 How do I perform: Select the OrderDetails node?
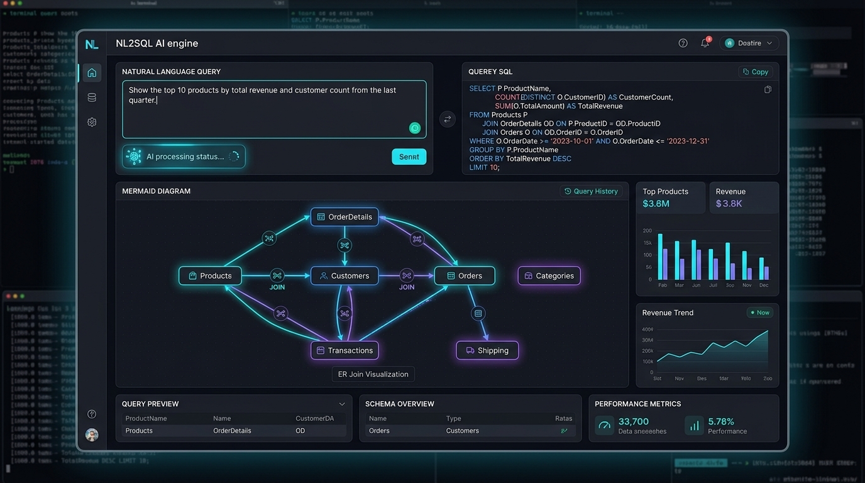coord(344,217)
